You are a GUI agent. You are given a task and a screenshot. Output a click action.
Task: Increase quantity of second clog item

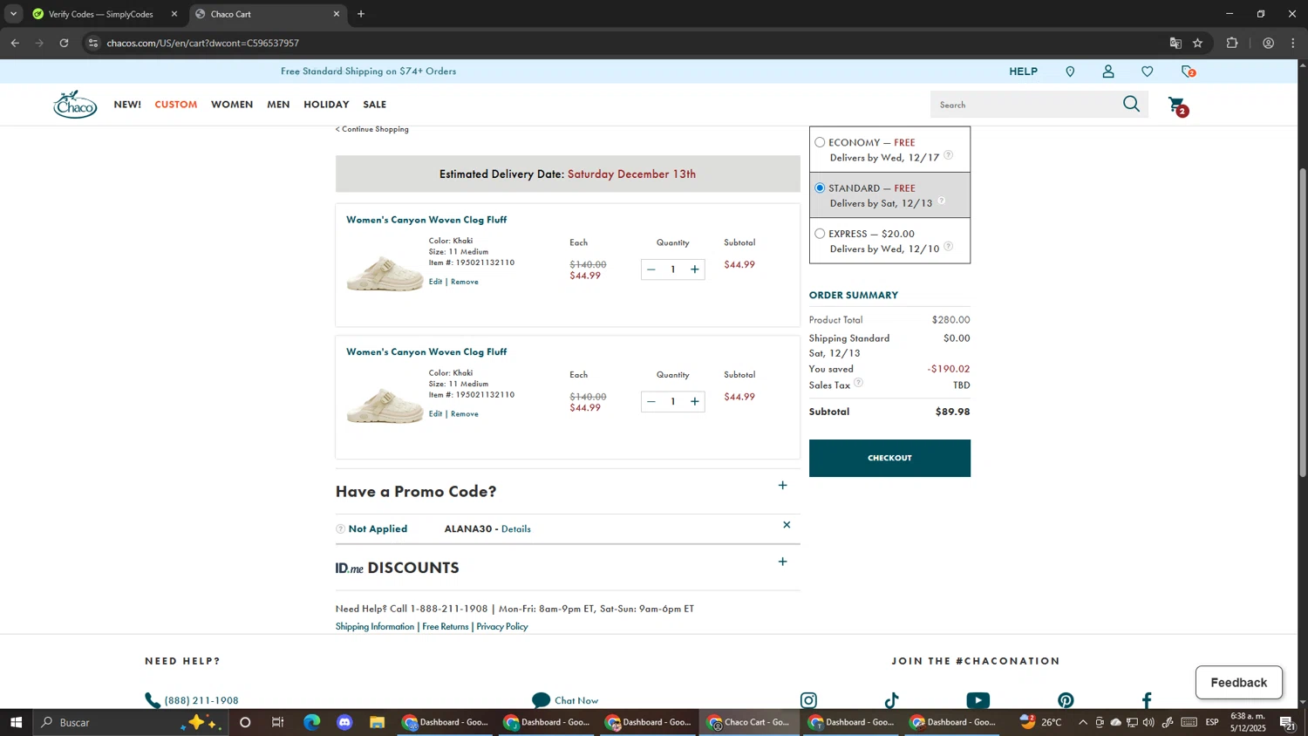pyautogui.click(x=695, y=401)
